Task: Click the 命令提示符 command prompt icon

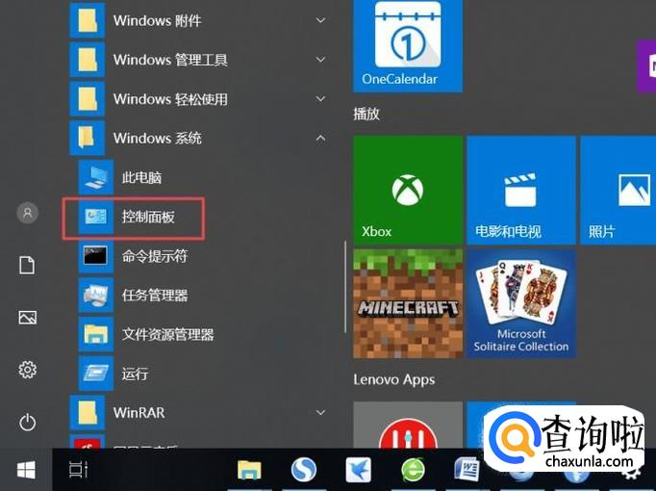Action: (96, 256)
